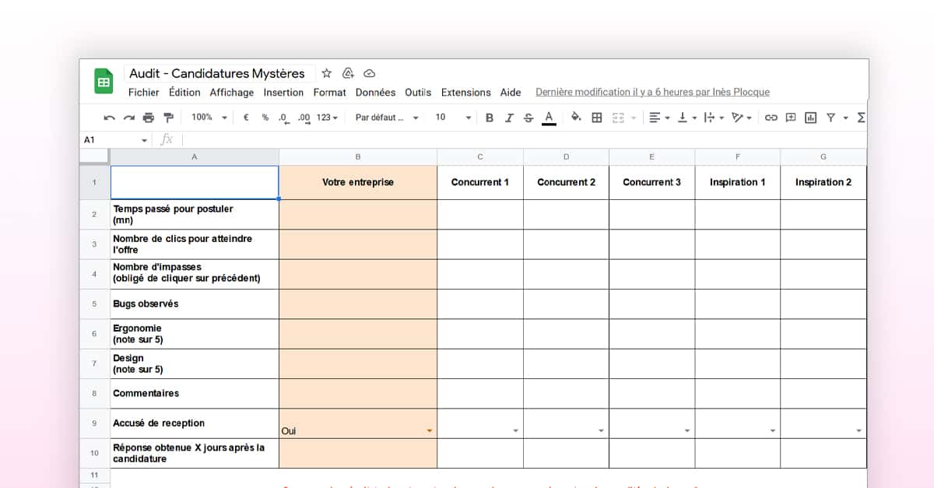The width and height of the screenshot is (934, 488).
Task: Increase decimal places
Action: coord(304,118)
